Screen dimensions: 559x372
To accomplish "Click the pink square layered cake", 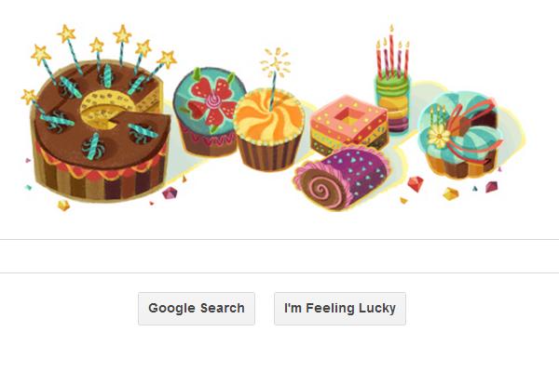I will pos(348,124).
